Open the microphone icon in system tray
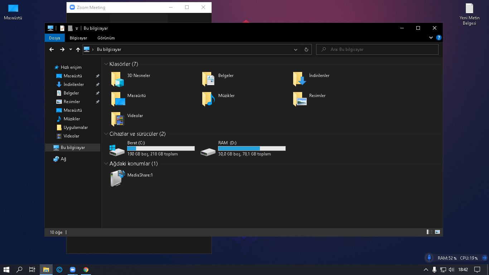Screen dimensions: 489x275 pyautogui.click(x=434, y=270)
